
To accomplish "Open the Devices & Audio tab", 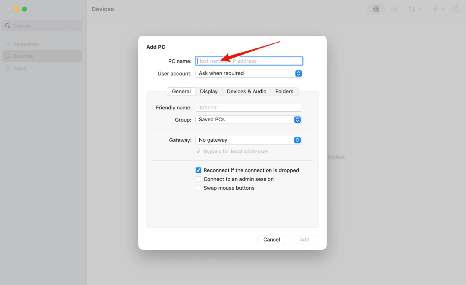I will (247, 91).
